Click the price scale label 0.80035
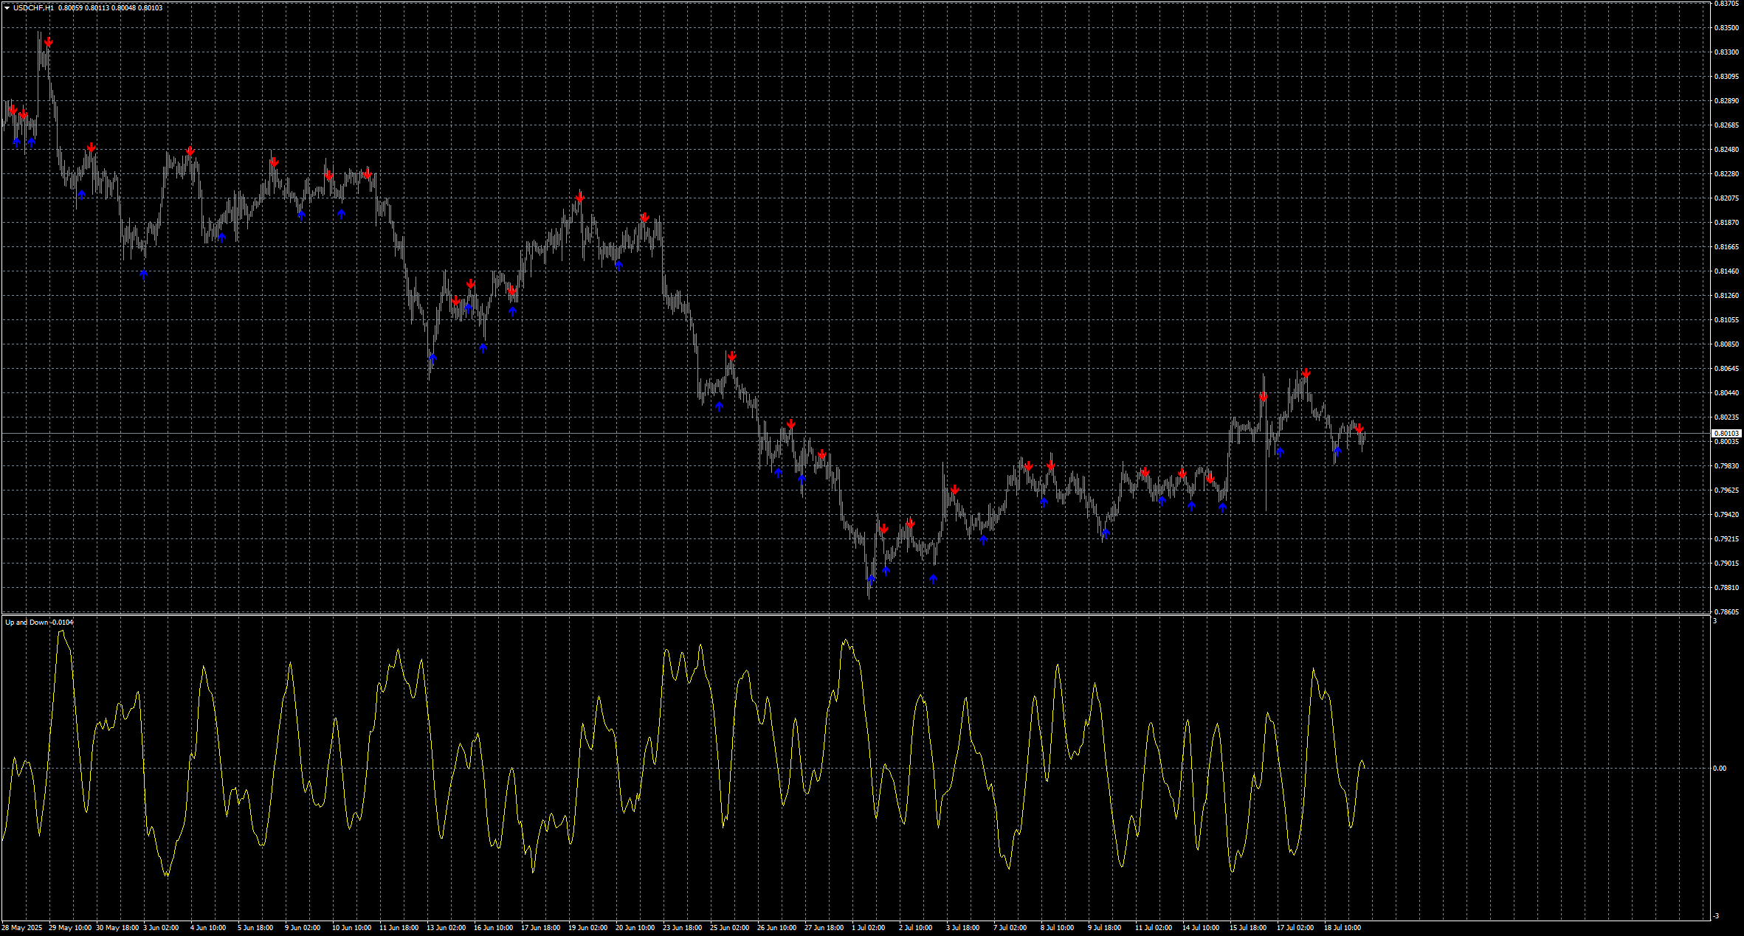 1725,442
